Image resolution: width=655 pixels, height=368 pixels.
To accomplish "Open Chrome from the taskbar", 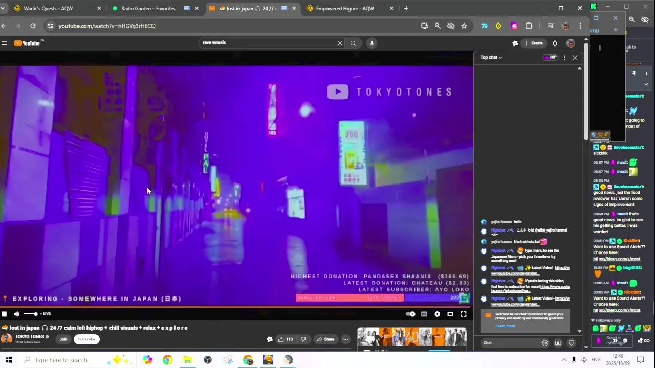I will [x=167, y=360].
